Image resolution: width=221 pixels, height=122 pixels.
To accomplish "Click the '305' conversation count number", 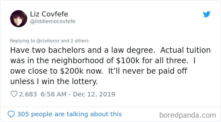I will (x=23, y=114).
